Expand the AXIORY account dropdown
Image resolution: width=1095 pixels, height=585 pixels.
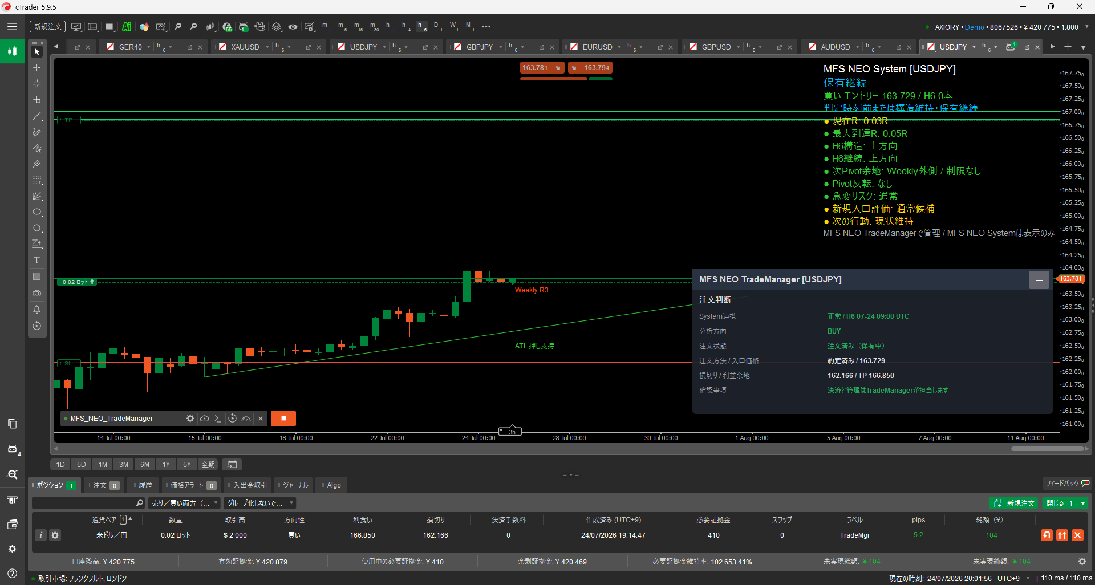point(1086,27)
